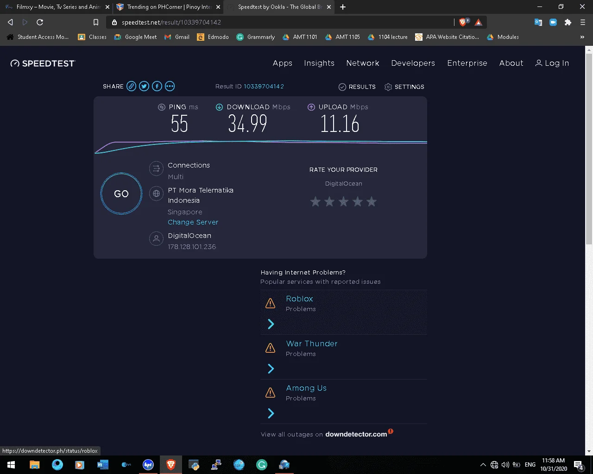Expand the Roblox problems chevron
This screenshot has width=593, height=474.
[x=271, y=324]
